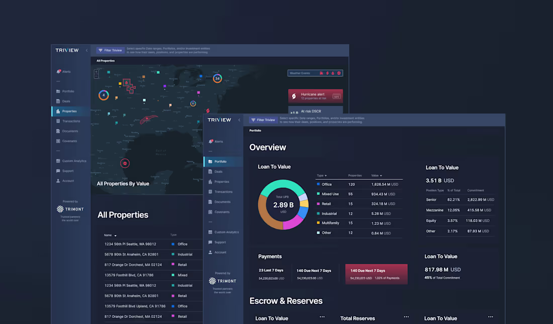Click the Filter Triview button
The width and height of the screenshot is (553, 324).
262,120
